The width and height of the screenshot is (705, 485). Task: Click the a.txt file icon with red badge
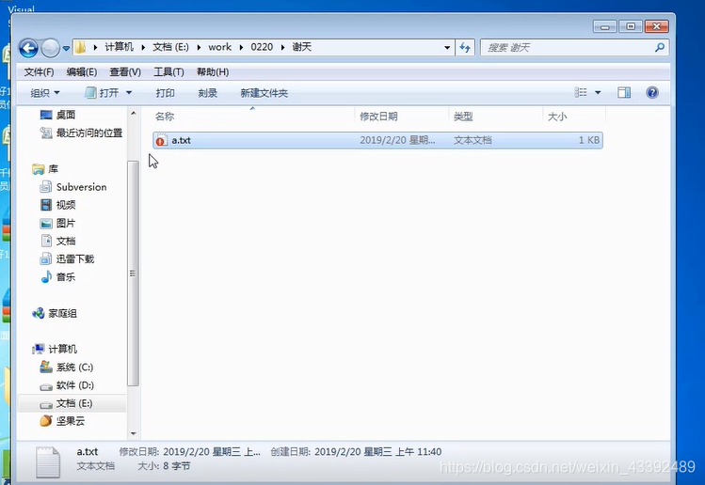click(x=161, y=140)
